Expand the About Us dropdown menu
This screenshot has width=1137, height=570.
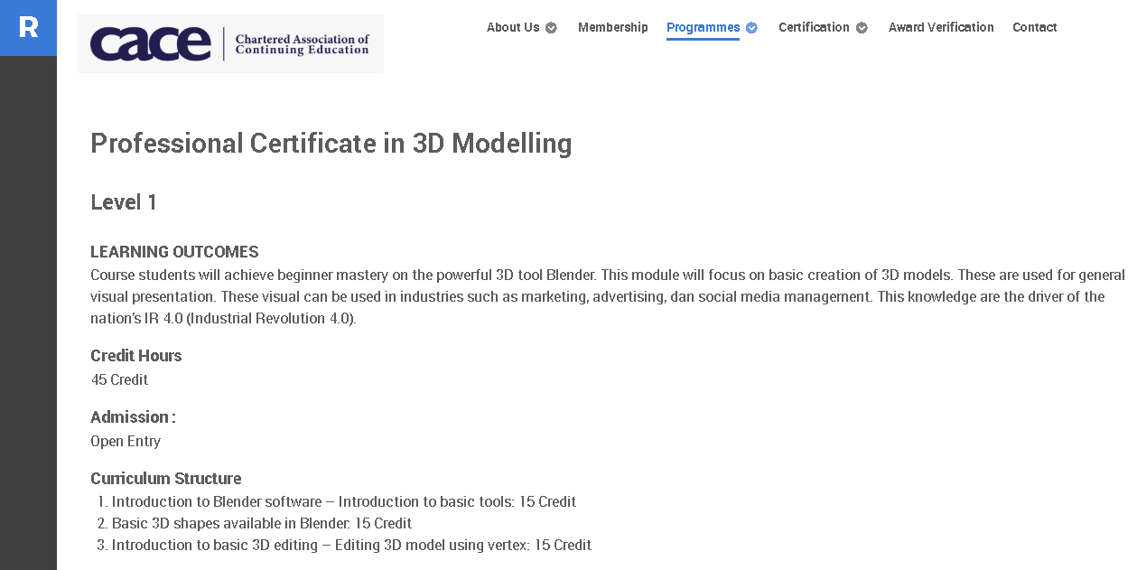513,27
